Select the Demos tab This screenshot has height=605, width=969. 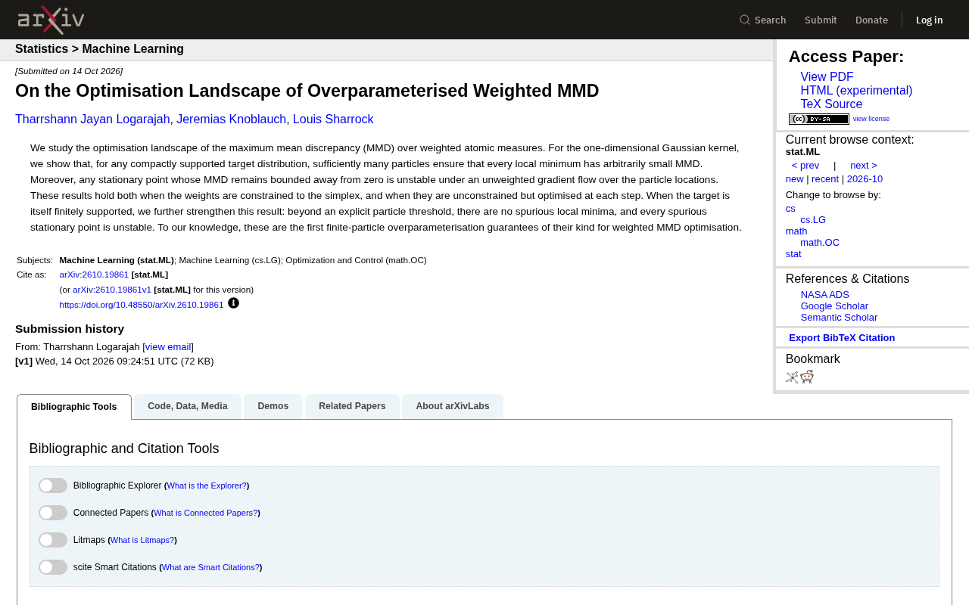pos(273,406)
